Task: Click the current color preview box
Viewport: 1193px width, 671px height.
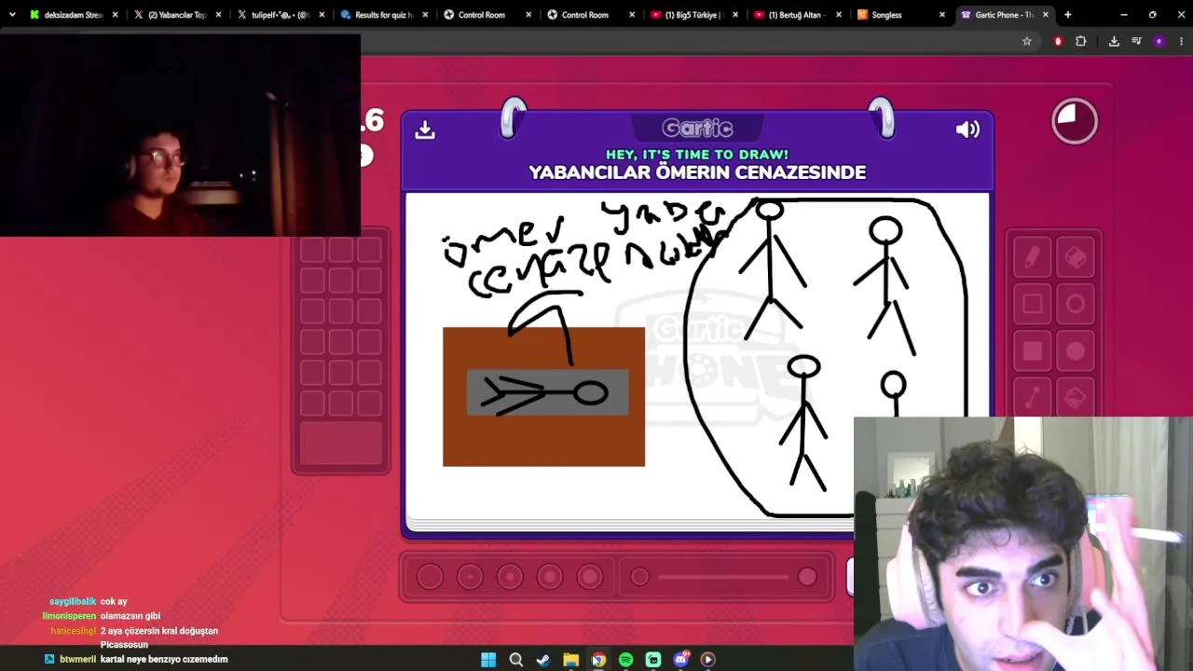Action: (x=341, y=444)
